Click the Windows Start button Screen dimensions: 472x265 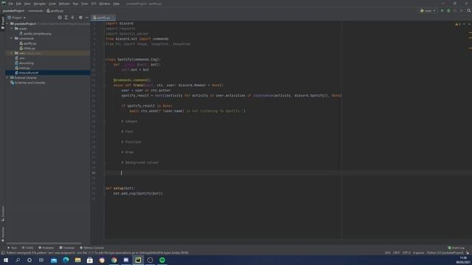click(x=6, y=260)
